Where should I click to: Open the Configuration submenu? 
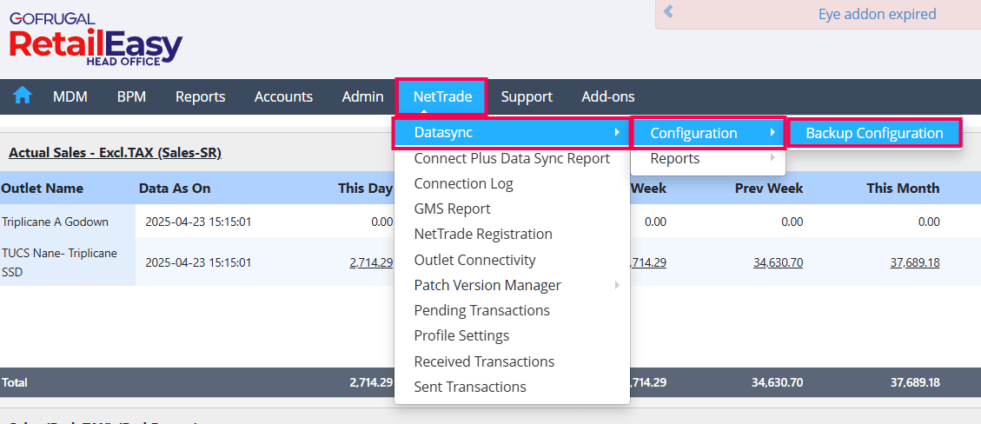pyautogui.click(x=708, y=133)
